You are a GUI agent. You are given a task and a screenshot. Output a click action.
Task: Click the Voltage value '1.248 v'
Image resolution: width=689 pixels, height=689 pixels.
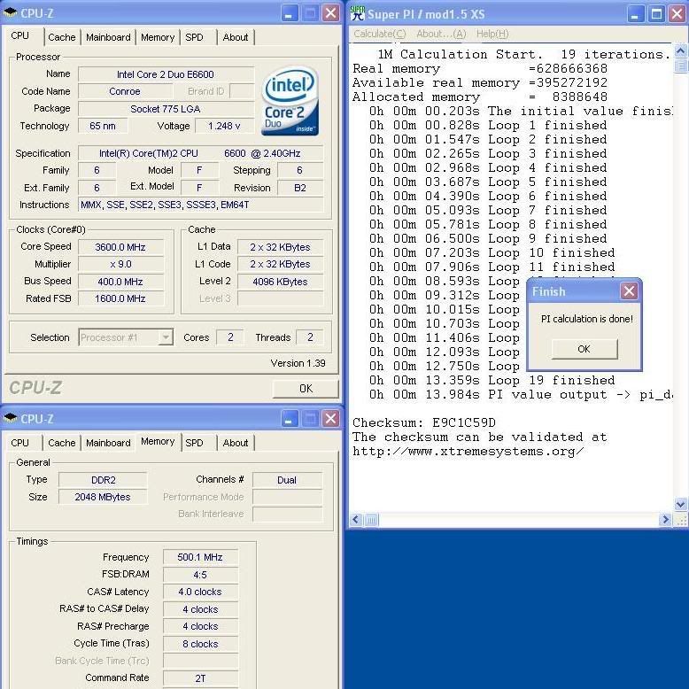[224, 126]
